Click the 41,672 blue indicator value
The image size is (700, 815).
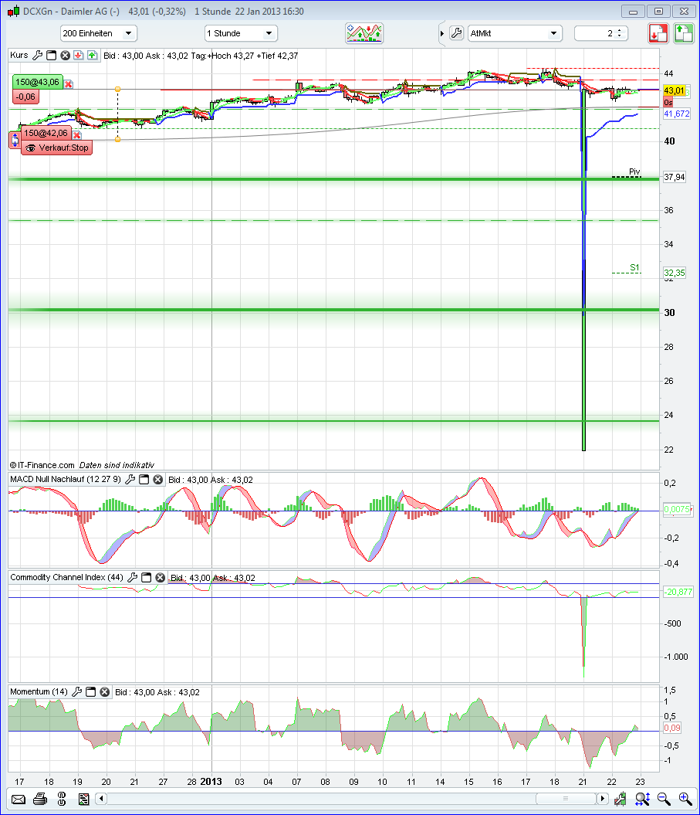coord(677,114)
